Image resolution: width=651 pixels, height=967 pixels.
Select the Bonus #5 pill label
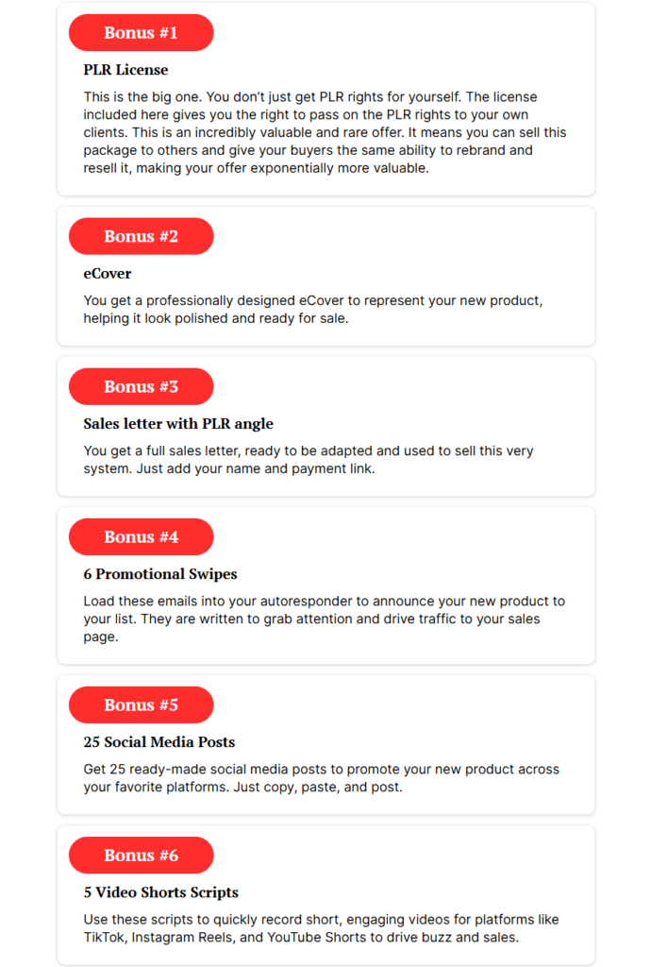pyautogui.click(x=141, y=704)
